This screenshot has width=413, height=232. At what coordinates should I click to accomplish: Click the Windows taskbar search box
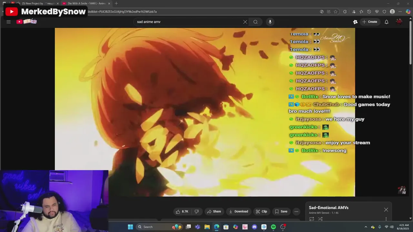point(159,227)
